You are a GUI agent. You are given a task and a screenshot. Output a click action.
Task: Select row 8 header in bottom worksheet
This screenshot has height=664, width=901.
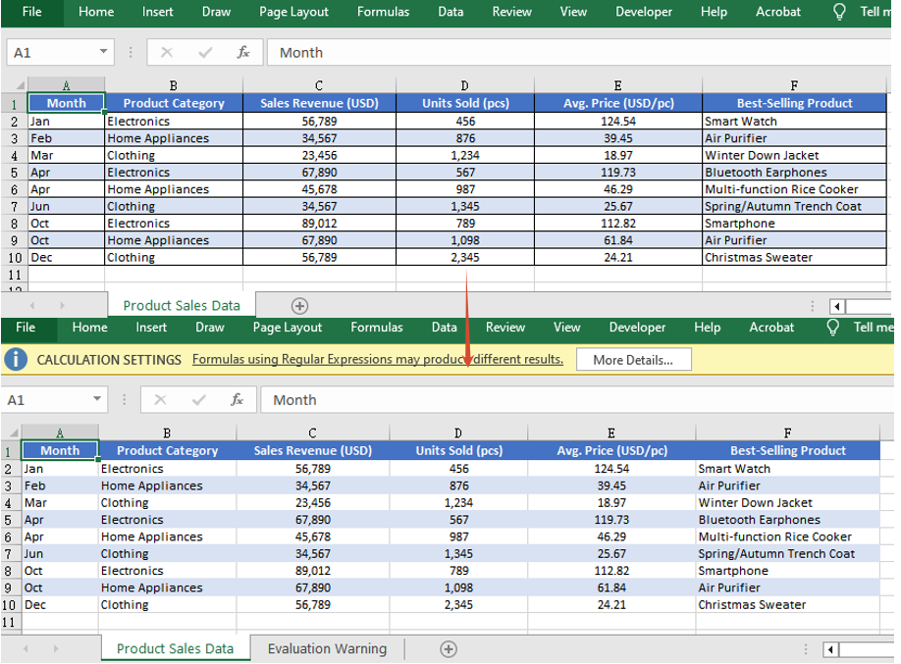[8, 571]
